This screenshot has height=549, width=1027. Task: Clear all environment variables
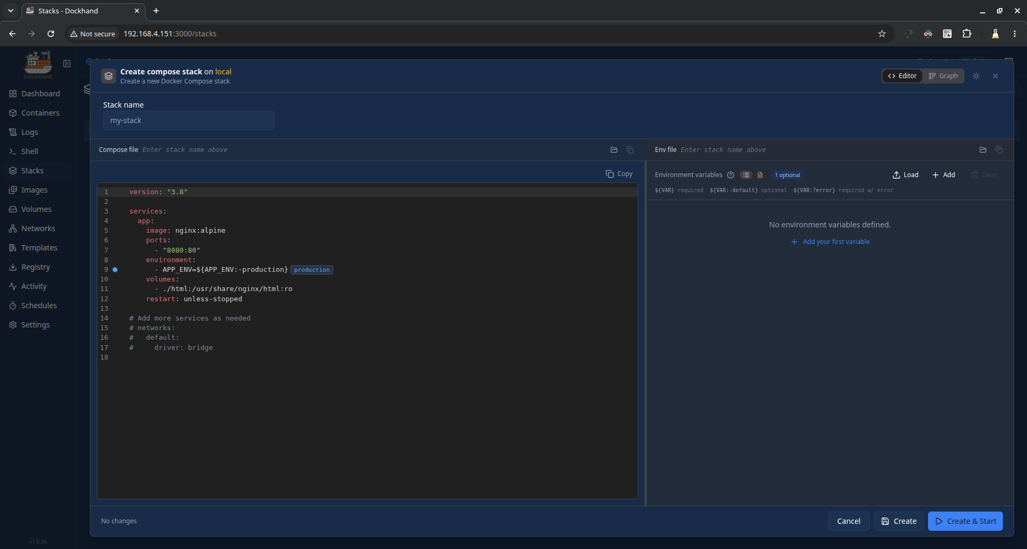pos(984,175)
